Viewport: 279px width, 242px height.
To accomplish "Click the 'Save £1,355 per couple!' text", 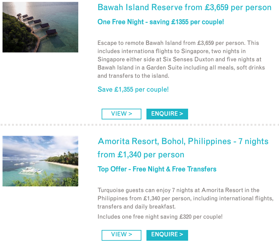I will pos(133,89).
